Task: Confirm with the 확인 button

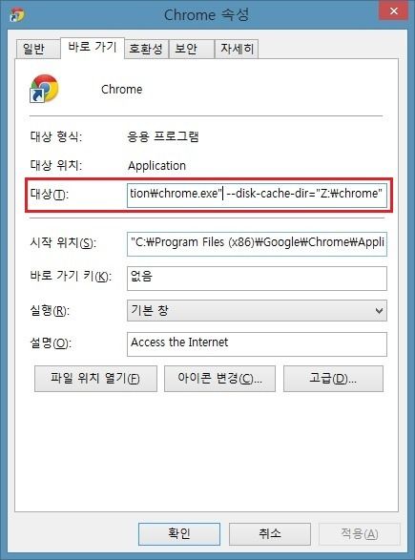Action: 179,534
